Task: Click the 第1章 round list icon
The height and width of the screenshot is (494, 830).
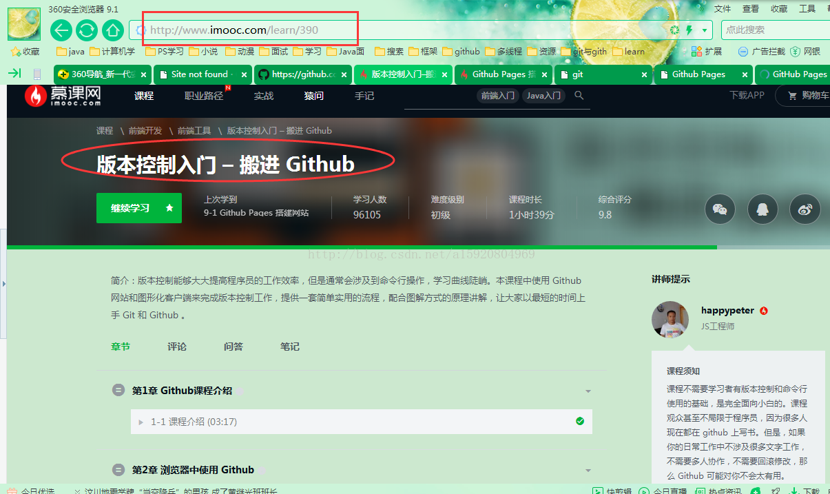Action: (x=118, y=391)
